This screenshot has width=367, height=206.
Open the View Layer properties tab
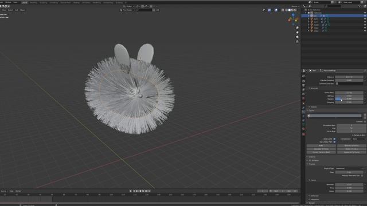[x=303, y=89]
